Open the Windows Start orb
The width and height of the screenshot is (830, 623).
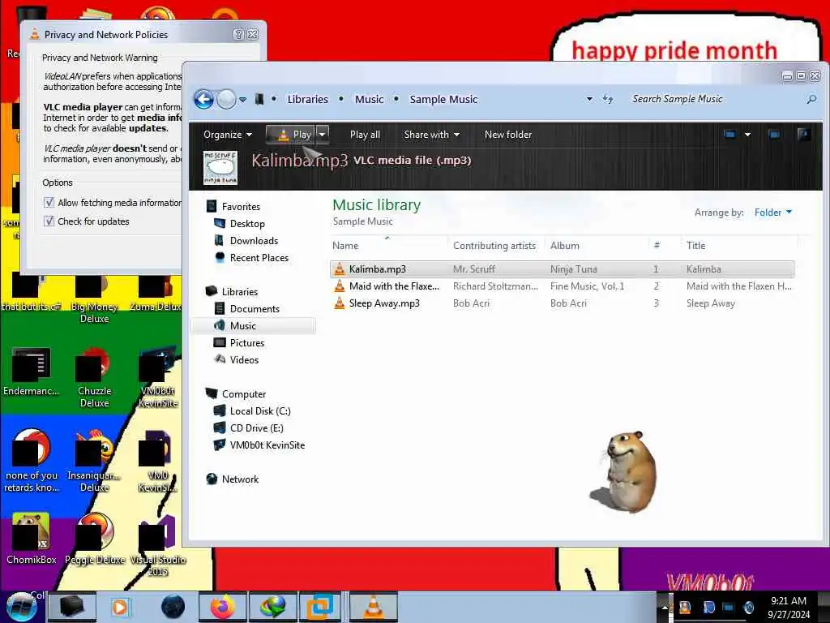21,607
